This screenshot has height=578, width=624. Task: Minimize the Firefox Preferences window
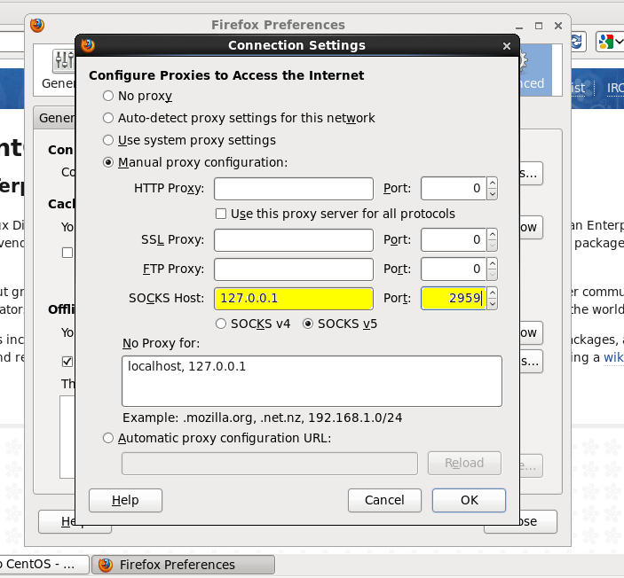519,27
